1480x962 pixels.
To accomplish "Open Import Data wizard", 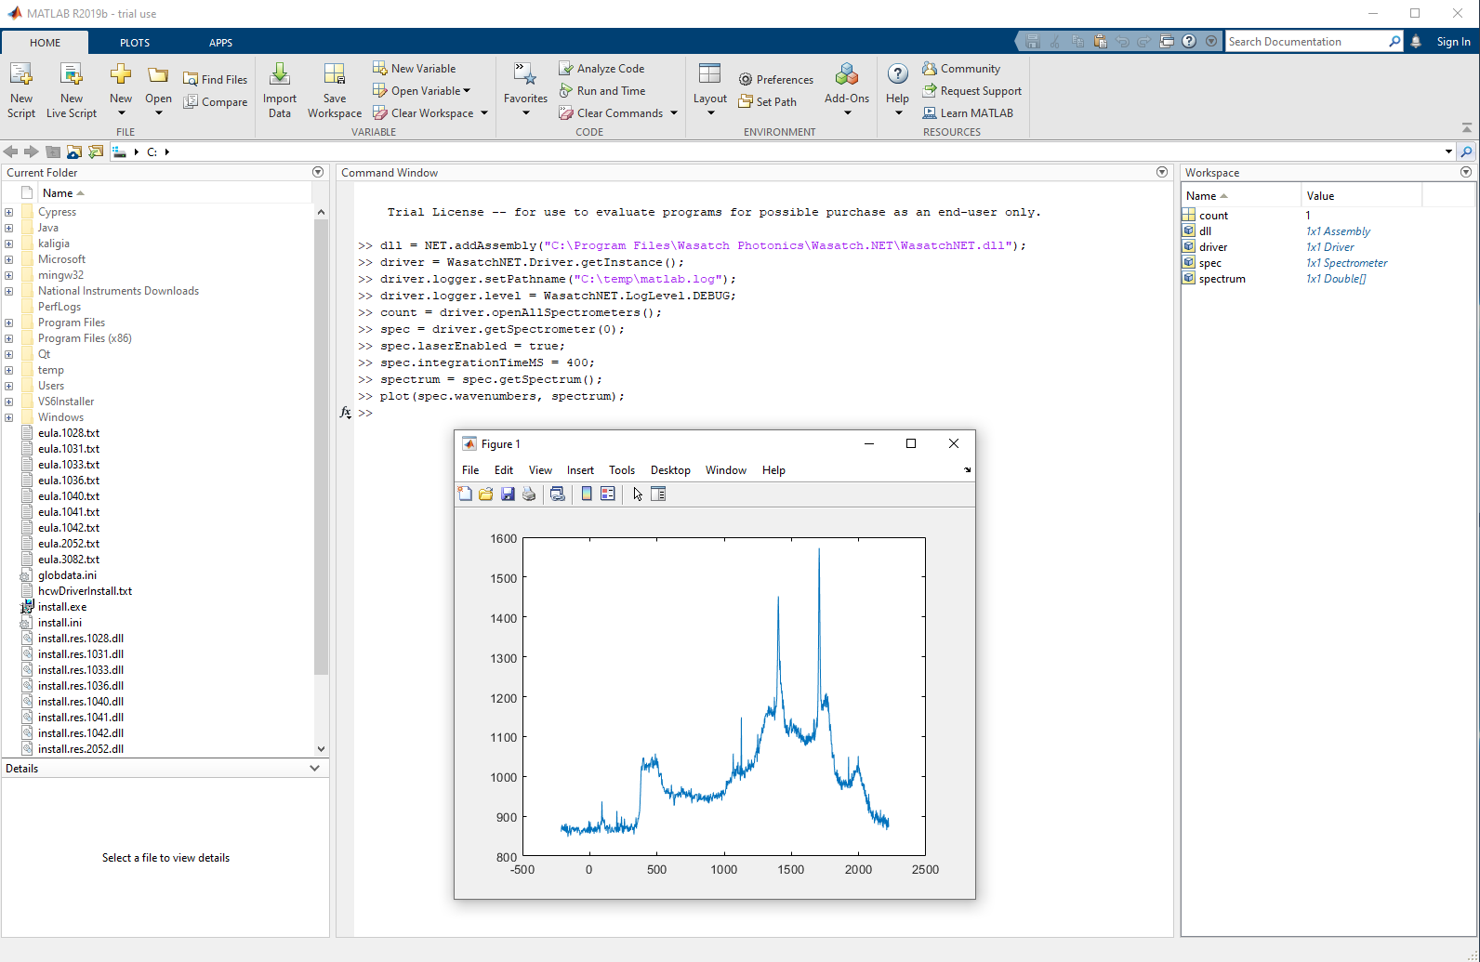I will pyautogui.click(x=279, y=90).
